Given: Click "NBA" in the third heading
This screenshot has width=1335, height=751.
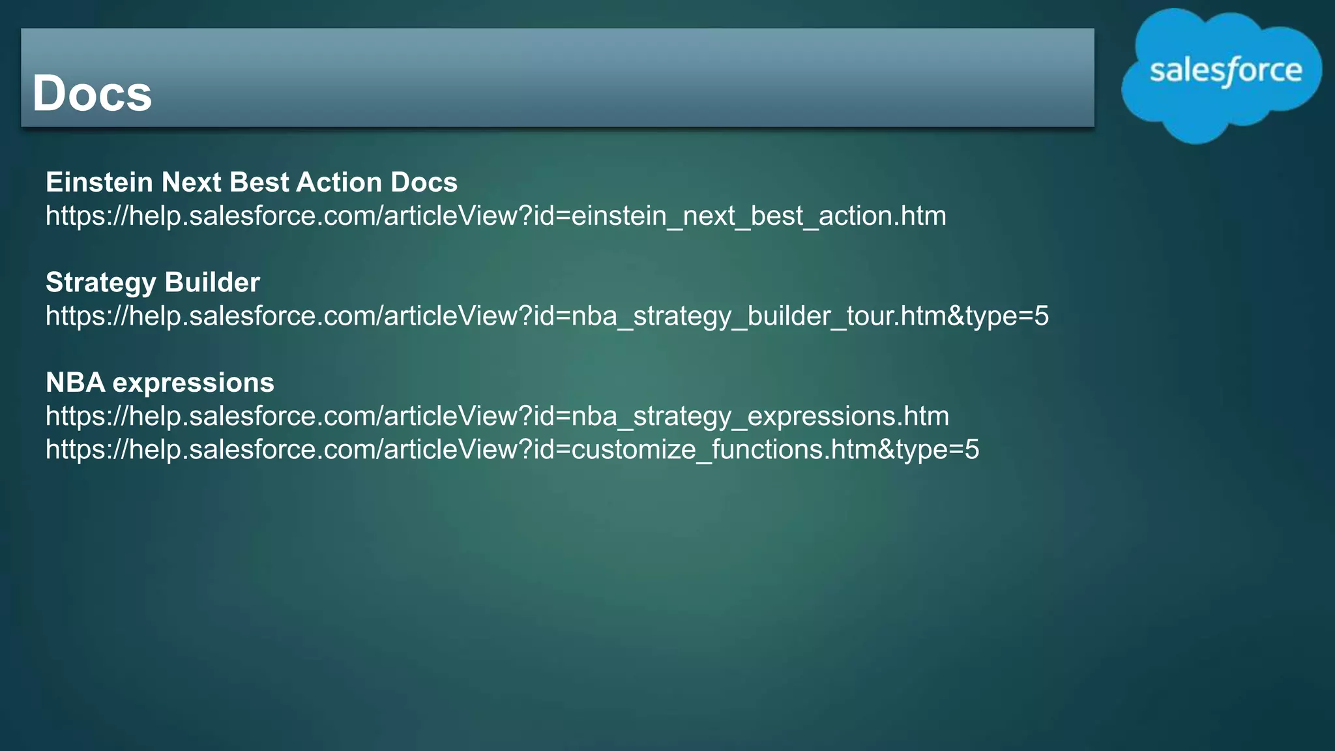Looking at the screenshot, I should click(x=76, y=383).
